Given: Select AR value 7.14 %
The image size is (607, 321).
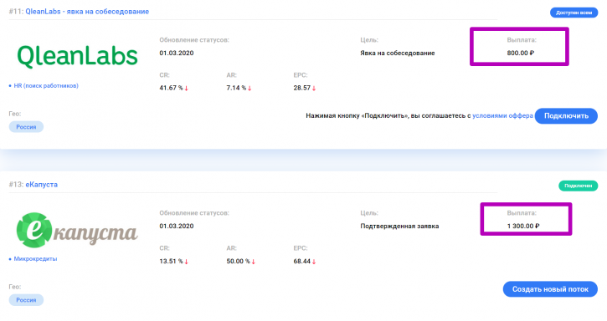Looking at the screenshot, I should tap(236, 88).
